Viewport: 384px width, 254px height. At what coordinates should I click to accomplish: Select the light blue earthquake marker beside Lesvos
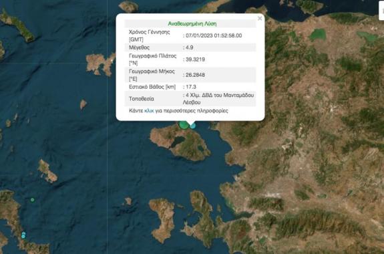click(193, 126)
